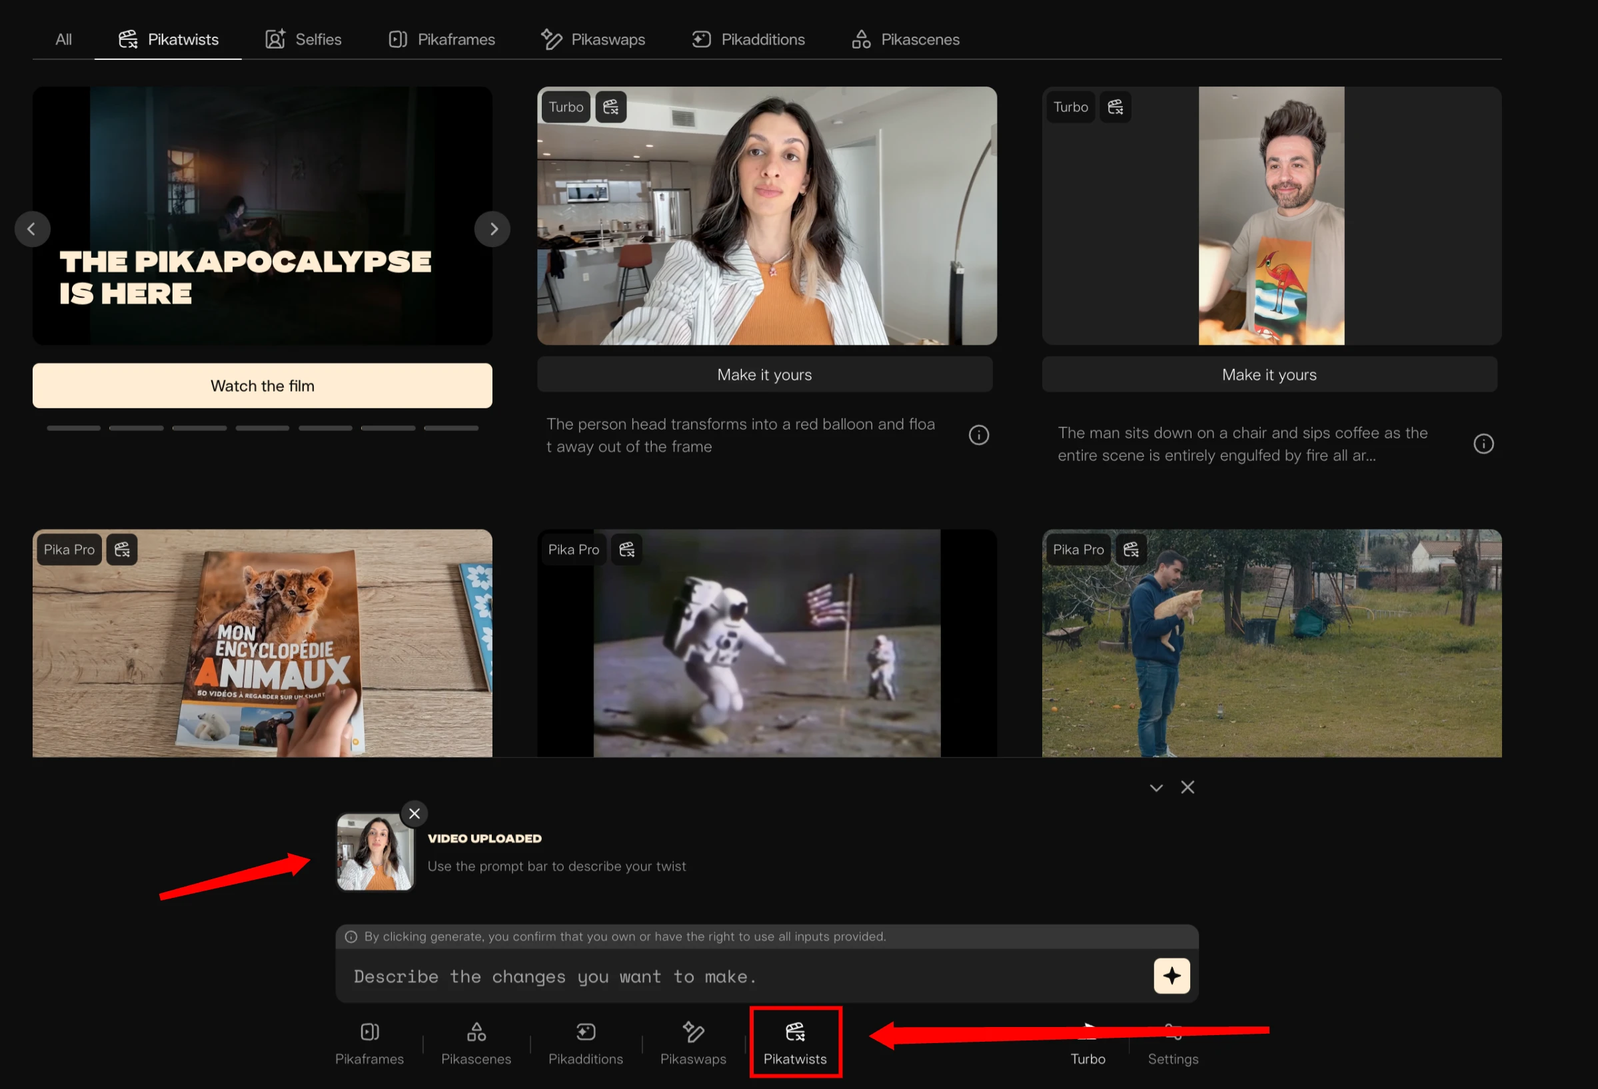Select the first carousel indicator dash
Viewport: 1598px width, 1089px height.
(x=73, y=428)
